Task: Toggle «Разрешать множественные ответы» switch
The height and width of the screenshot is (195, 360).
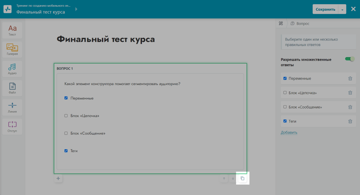Action: (x=350, y=59)
